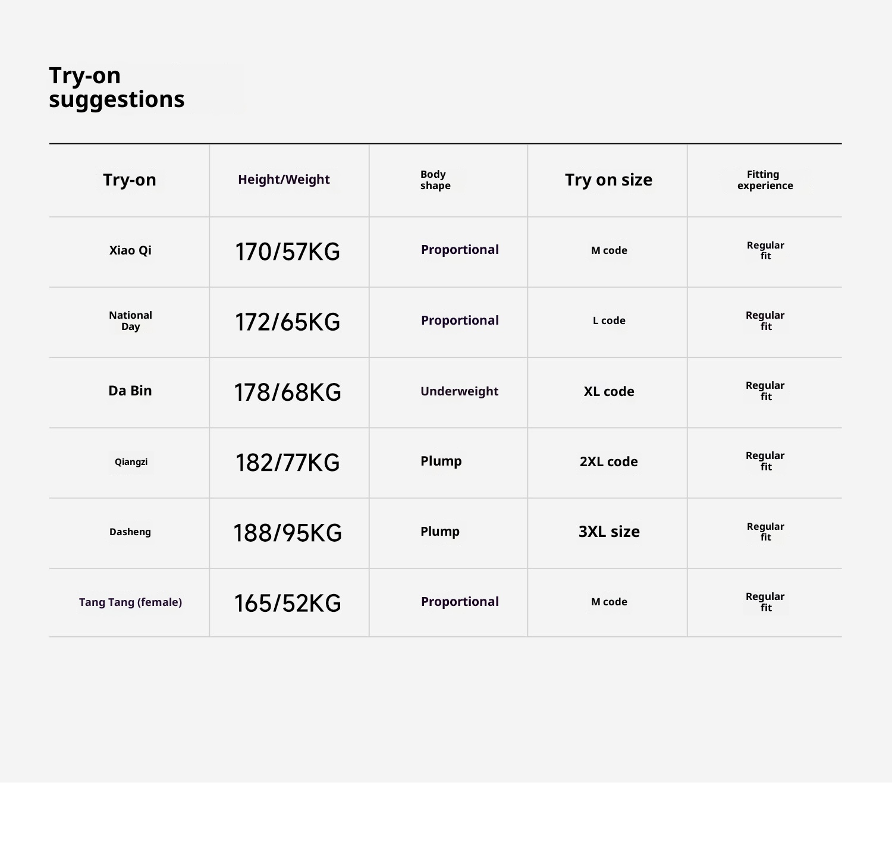The height and width of the screenshot is (861, 892).
Task: Select the 3XL size cell
Action: (609, 532)
